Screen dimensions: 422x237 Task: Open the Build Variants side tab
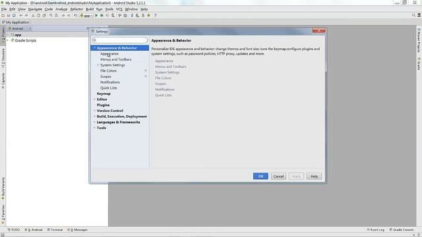pyautogui.click(x=3, y=188)
